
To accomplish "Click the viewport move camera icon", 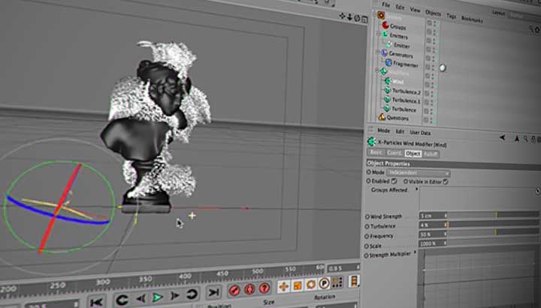I will [x=343, y=16].
